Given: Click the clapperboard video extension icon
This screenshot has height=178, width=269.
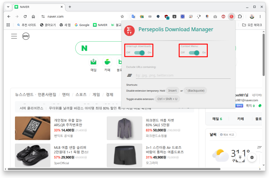Looking at the screenshot, I should pyautogui.click(x=174, y=17).
